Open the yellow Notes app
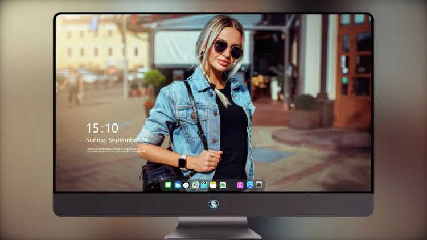 [x=213, y=185]
